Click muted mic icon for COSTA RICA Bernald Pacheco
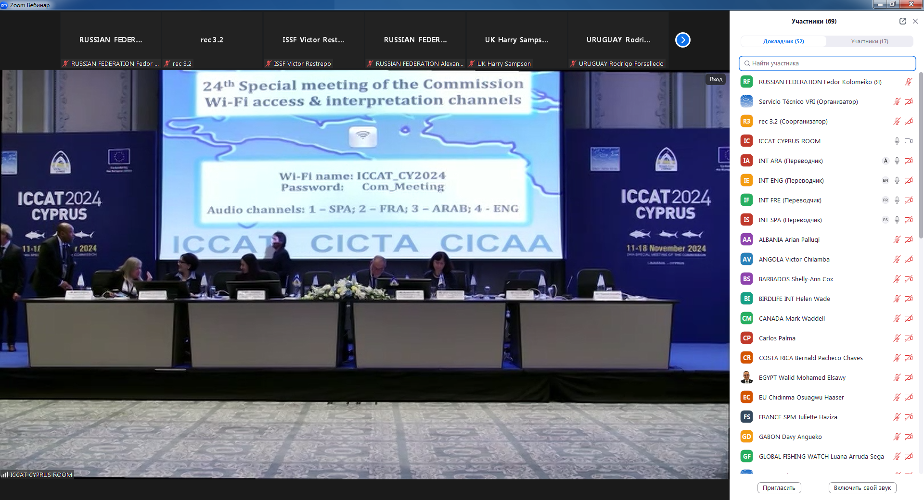This screenshot has height=500, width=924. [897, 358]
